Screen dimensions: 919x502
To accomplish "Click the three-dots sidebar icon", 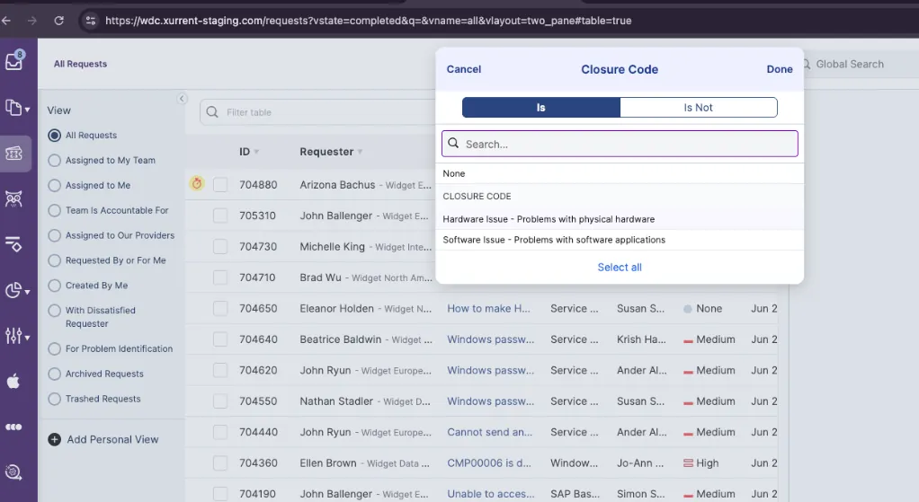I will pyautogui.click(x=13, y=427).
